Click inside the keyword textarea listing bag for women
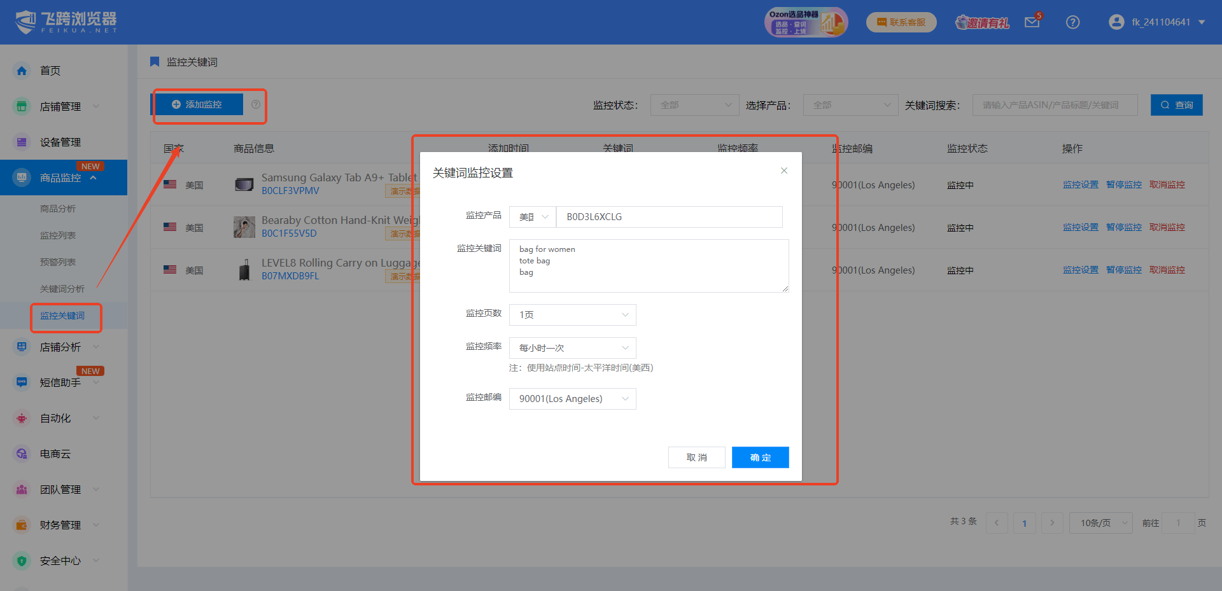 coord(648,265)
